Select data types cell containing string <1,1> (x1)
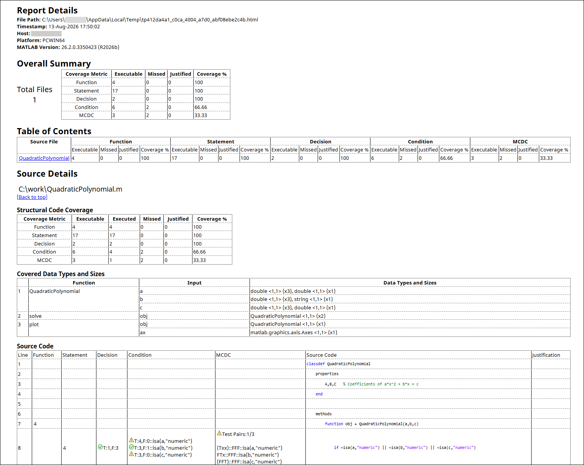This screenshot has width=584, height=465. tap(292, 299)
